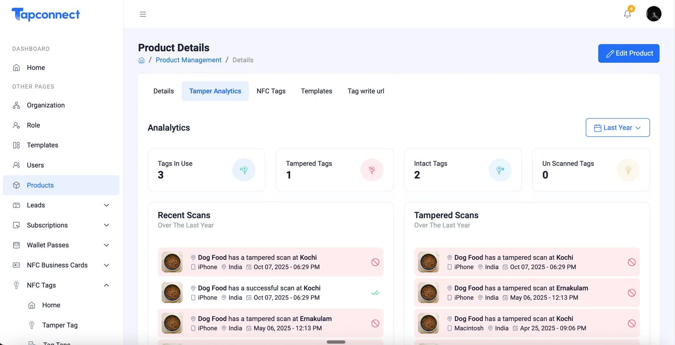Click the Un Scanned Tags card icon
Screen dimensions: 675x345
[628, 170]
